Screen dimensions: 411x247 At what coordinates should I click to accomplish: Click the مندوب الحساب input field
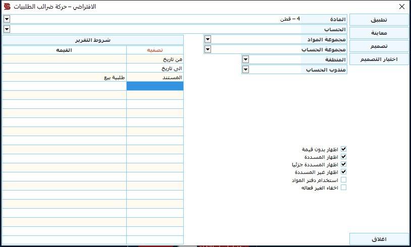pos(275,70)
